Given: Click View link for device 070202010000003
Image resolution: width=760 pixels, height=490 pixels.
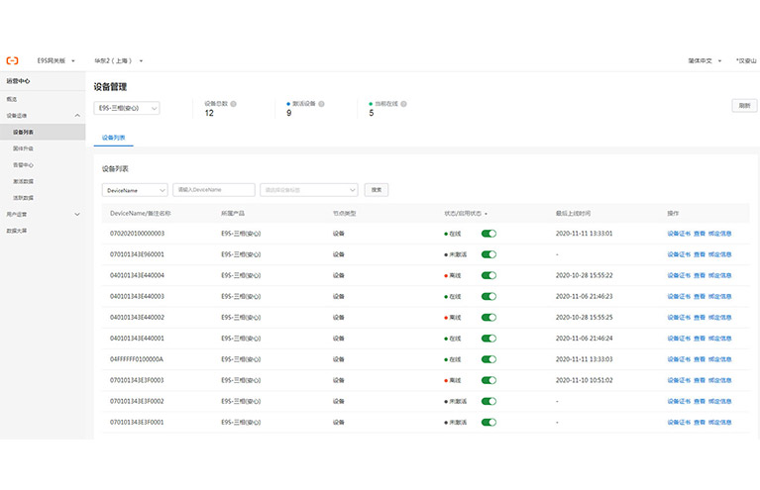Looking at the screenshot, I should (700, 234).
